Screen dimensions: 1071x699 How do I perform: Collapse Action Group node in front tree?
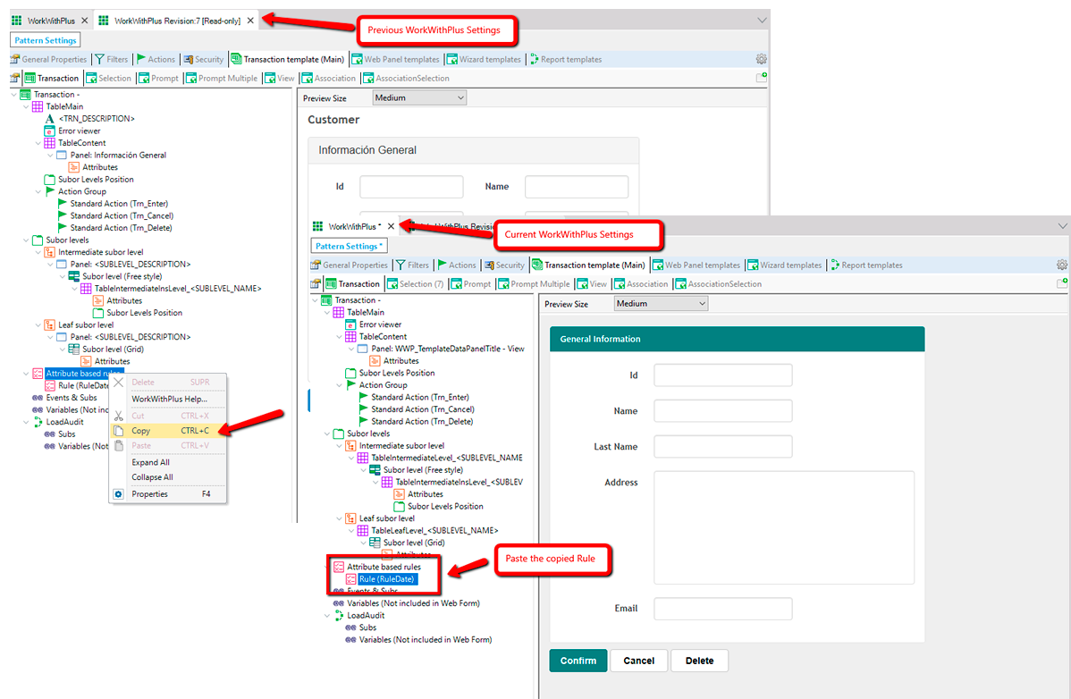(x=339, y=385)
